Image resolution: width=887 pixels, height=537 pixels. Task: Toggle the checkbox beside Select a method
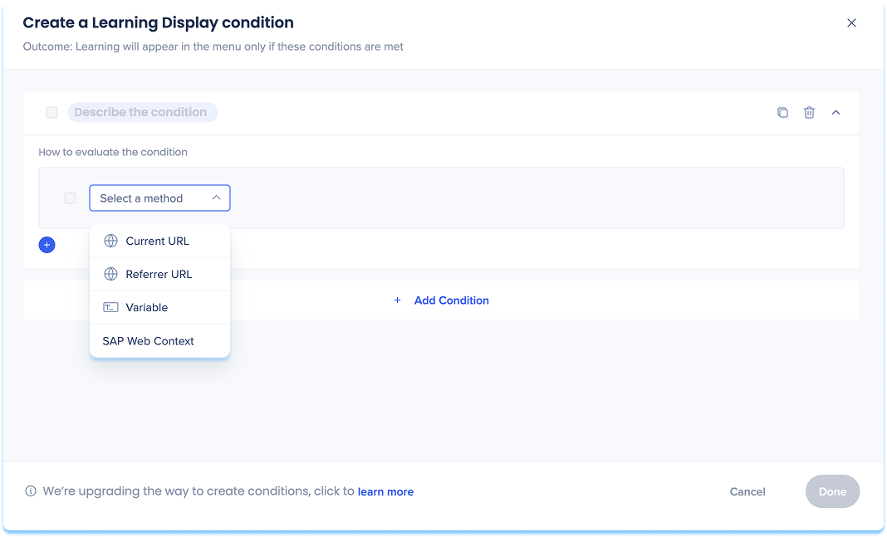point(71,198)
